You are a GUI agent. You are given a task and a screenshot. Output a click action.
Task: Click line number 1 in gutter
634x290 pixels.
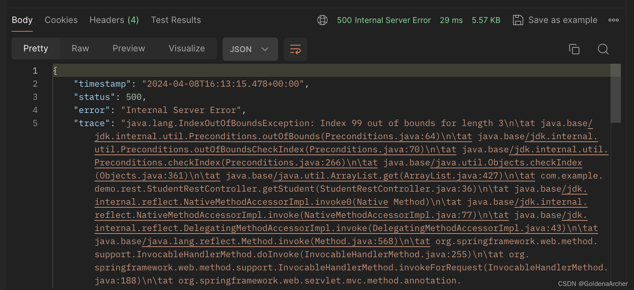tap(35, 71)
